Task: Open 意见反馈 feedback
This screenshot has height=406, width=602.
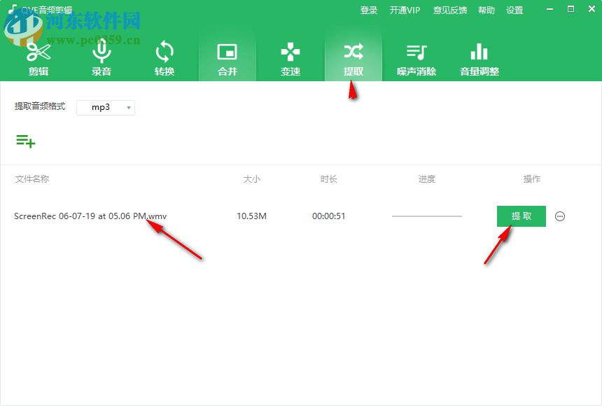Action: 449,10
